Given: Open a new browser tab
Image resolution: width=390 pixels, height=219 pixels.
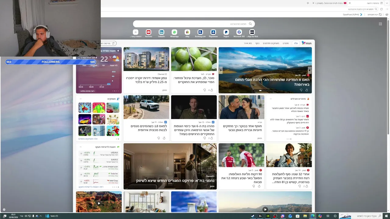Looking at the screenshot, I should [x=308, y=3].
